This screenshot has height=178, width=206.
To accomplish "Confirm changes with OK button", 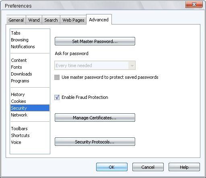I will coord(112,167).
